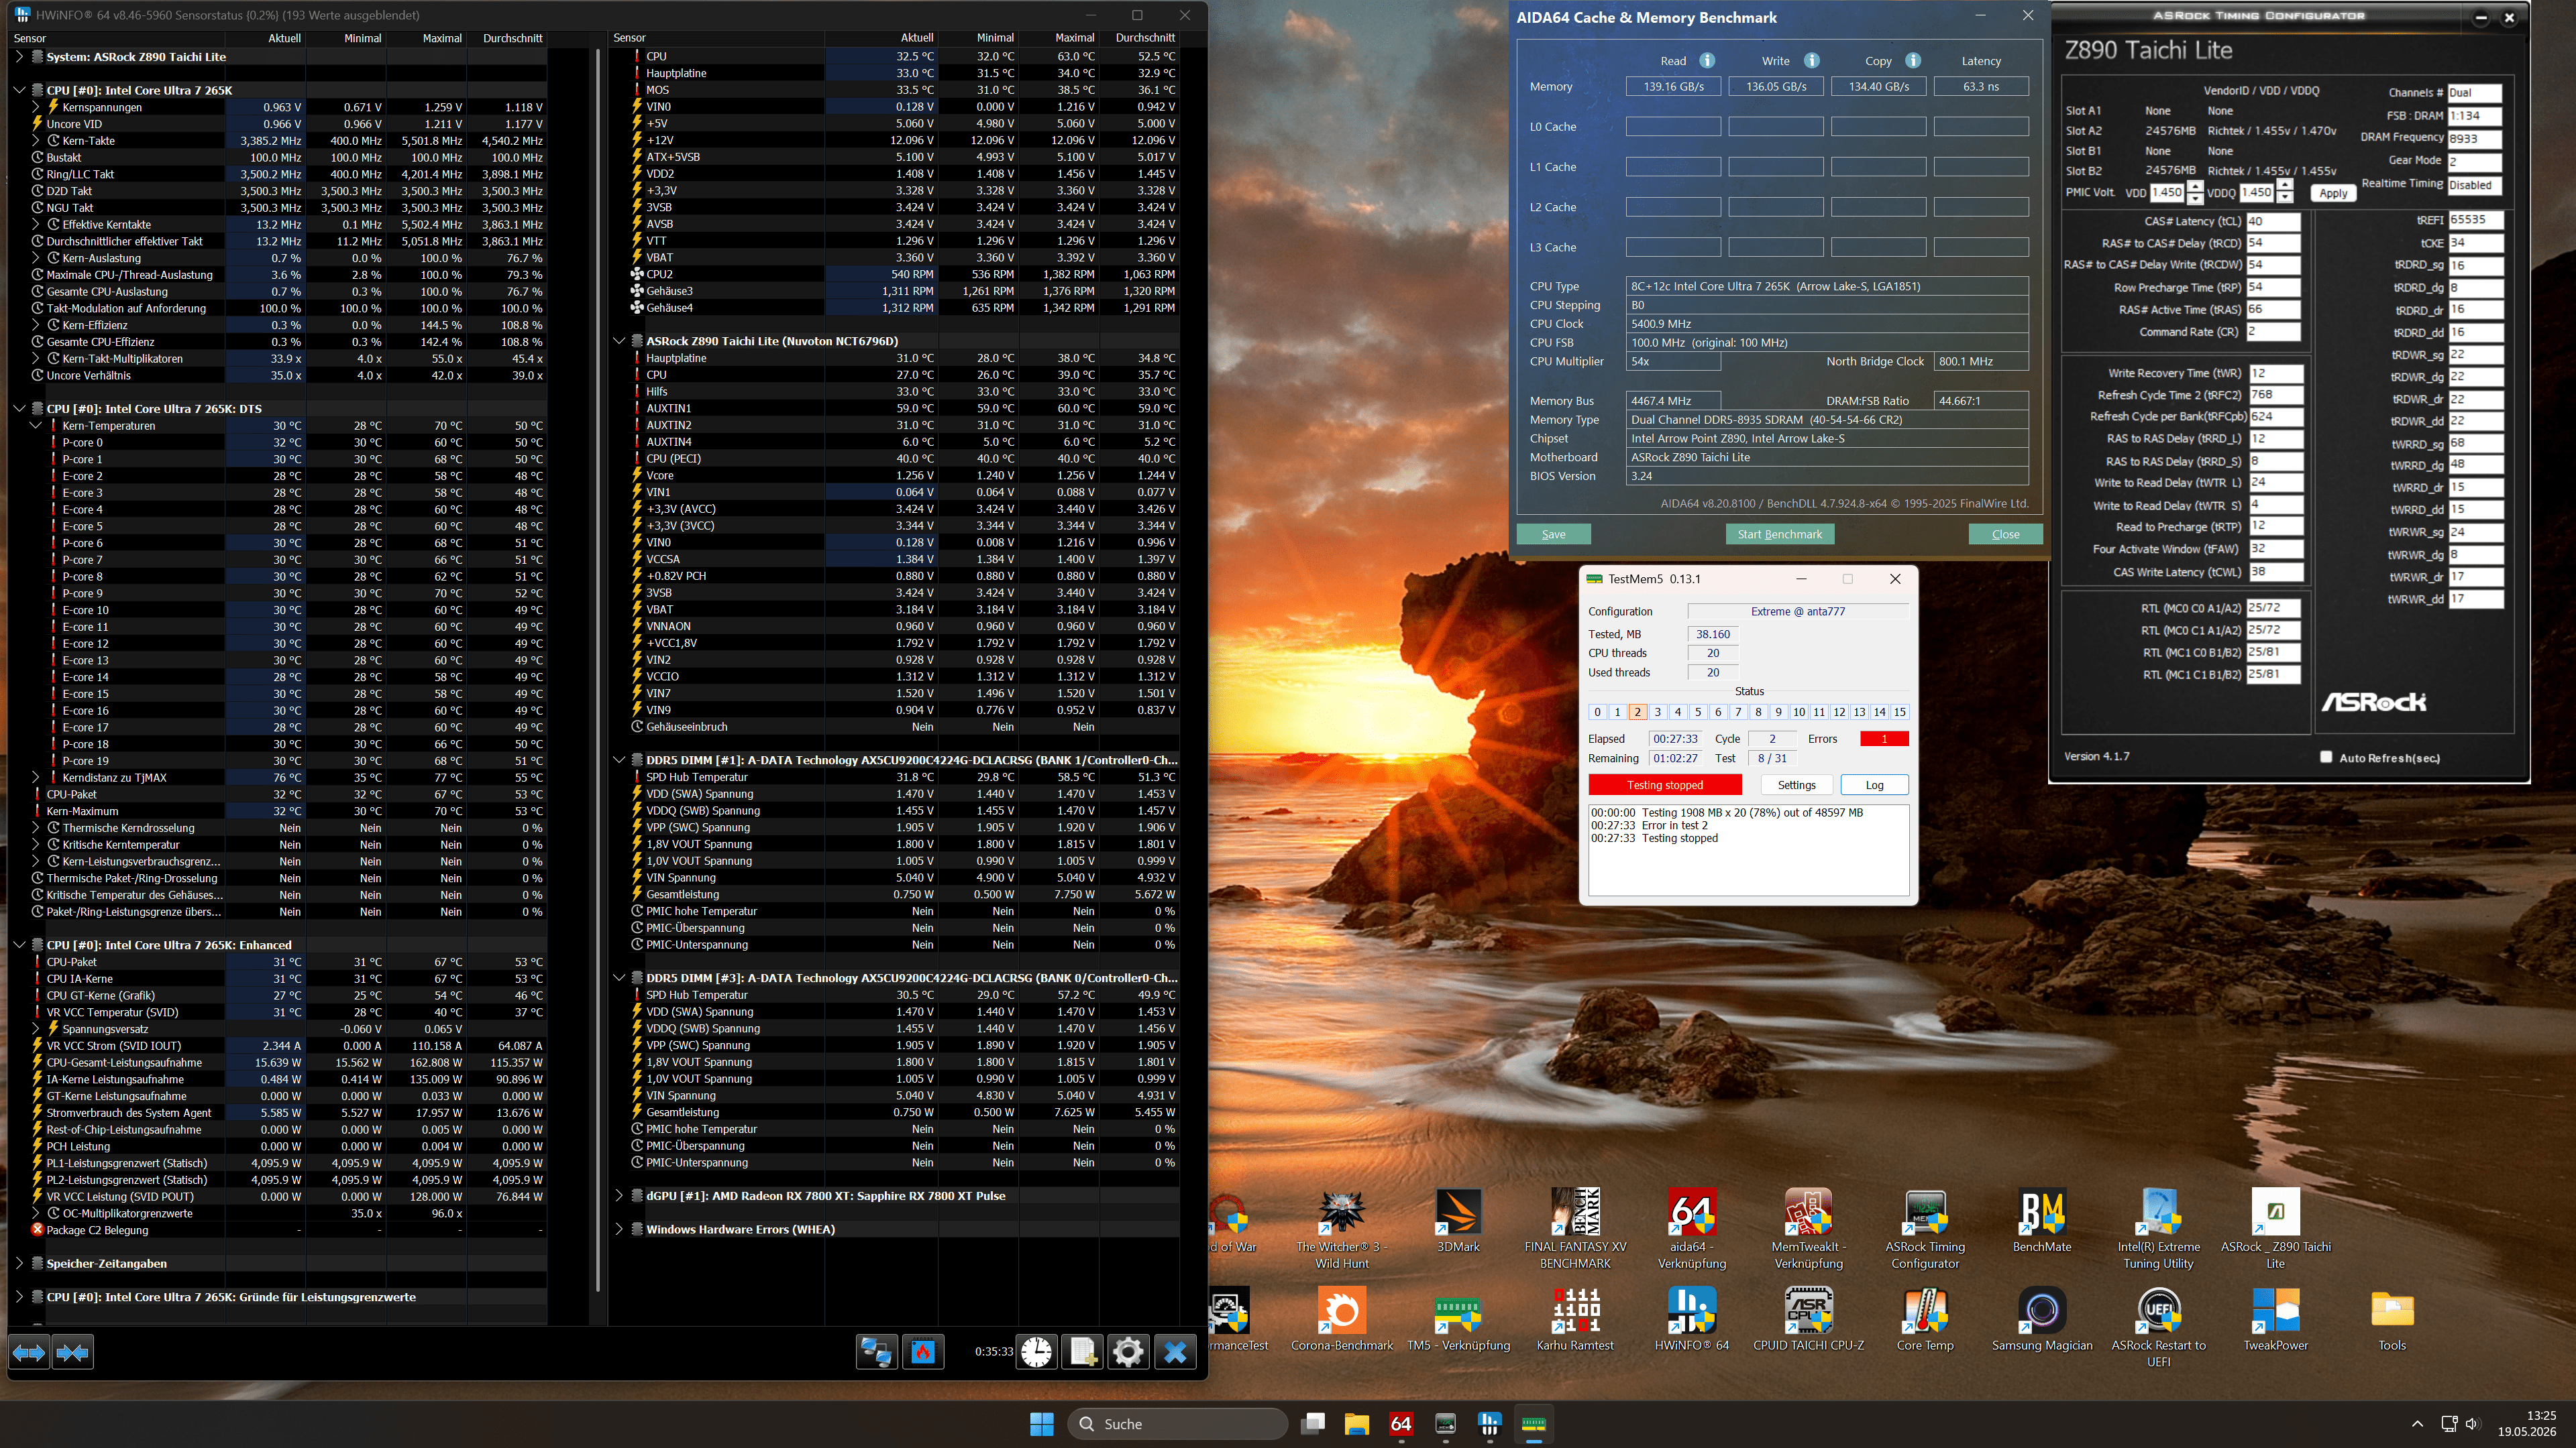This screenshot has width=2576, height=1448.
Task: Click Aktuell column header in left pane
Action: click(x=285, y=38)
